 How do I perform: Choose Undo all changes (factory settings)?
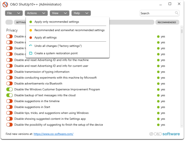68,46
